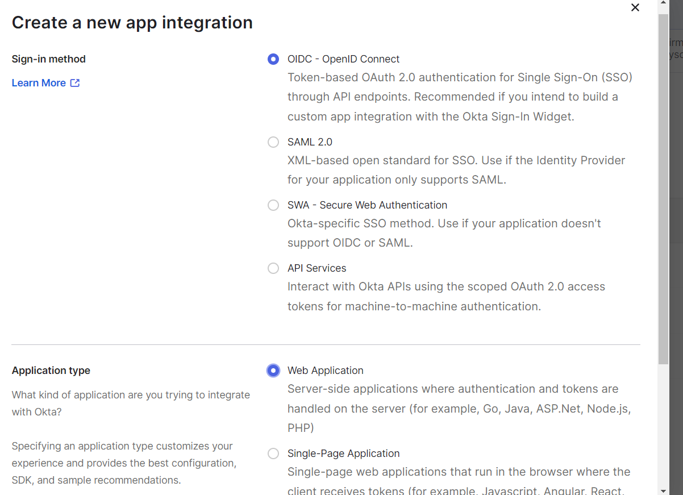Close the Create a new app integration dialog
Viewport: 683px width, 495px height.
635,7
